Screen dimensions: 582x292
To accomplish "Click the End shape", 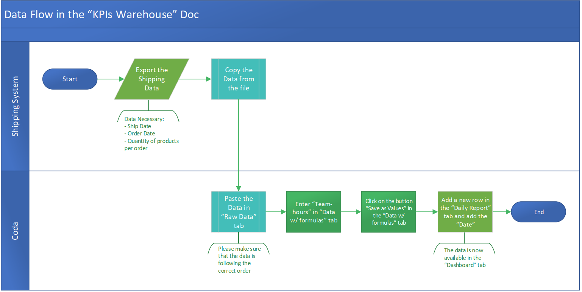I will click(x=538, y=212).
